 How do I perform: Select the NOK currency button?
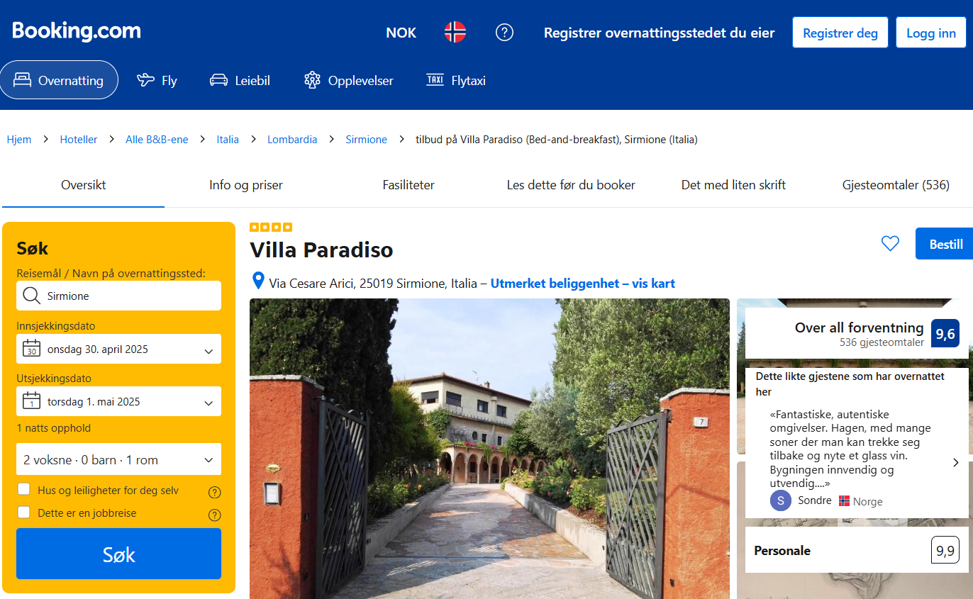pos(401,33)
